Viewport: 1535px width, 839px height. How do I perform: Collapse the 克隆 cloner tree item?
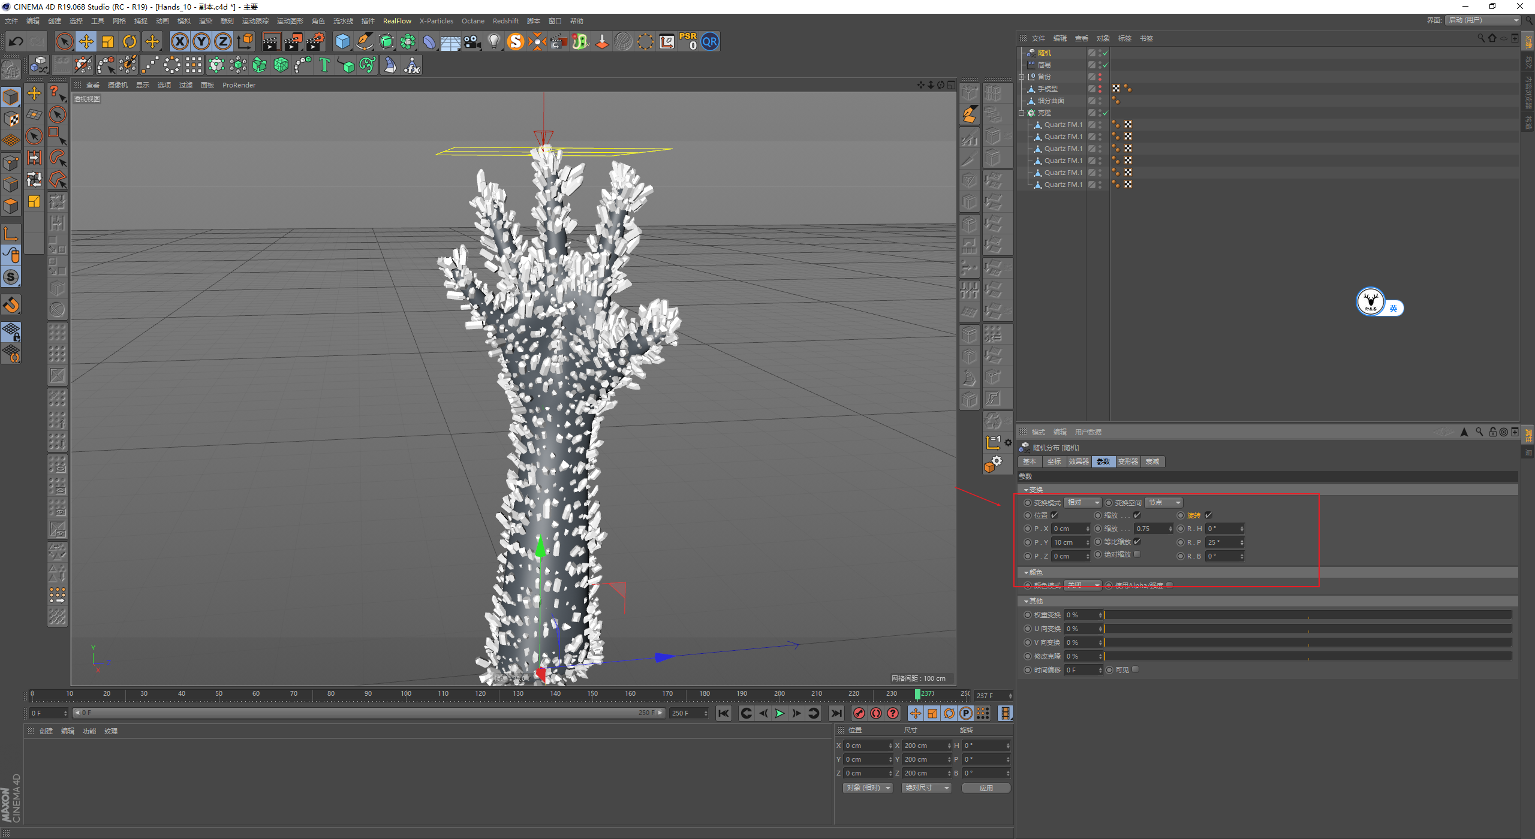pos(1021,113)
